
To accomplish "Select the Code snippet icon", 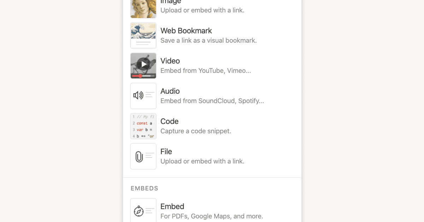I will (x=143, y=126).
